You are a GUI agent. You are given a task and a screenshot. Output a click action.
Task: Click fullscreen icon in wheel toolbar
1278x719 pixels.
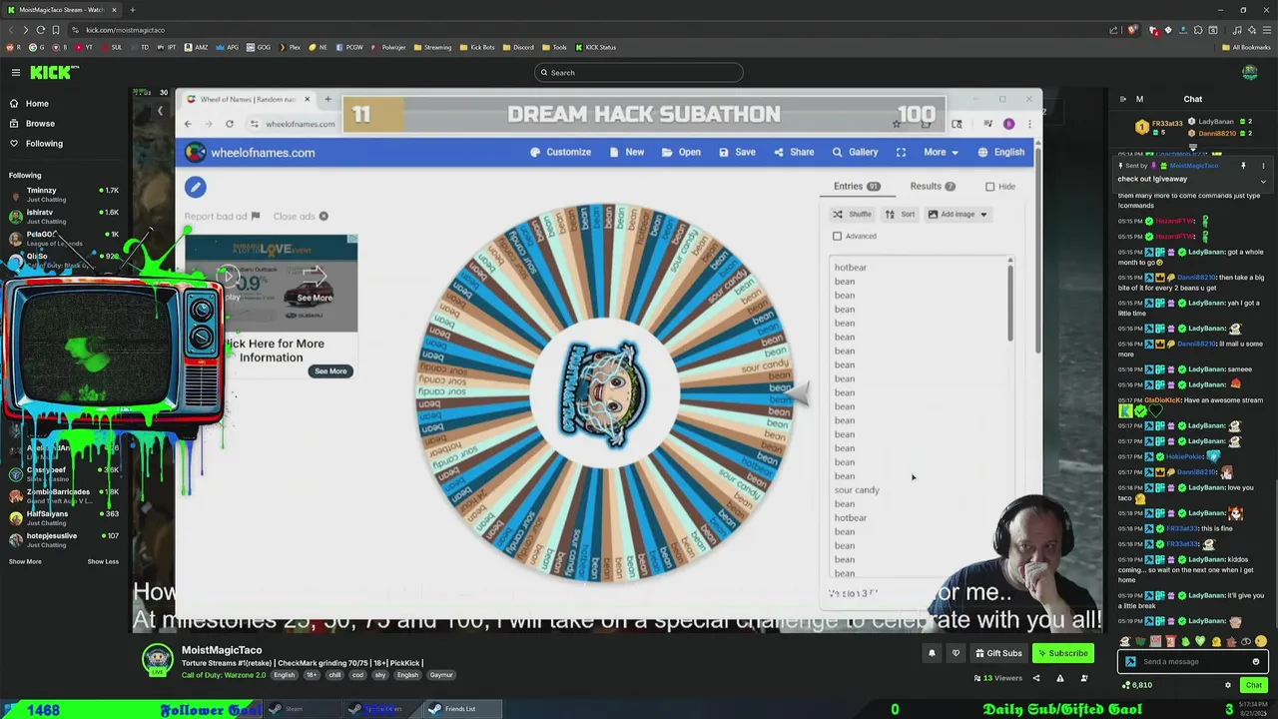901,152
